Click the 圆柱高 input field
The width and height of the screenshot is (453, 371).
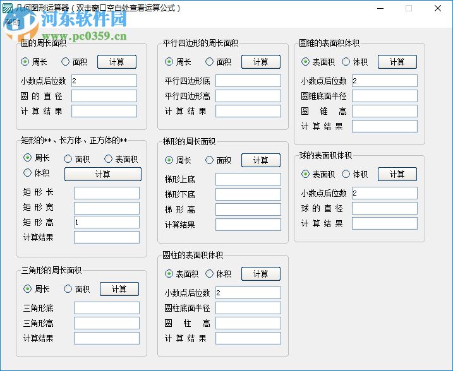(248, 323)
